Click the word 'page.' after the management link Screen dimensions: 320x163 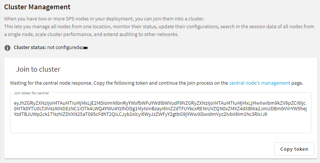tap(297, 83)
